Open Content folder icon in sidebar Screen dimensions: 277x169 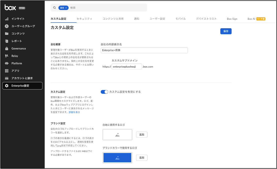point(7,34)
